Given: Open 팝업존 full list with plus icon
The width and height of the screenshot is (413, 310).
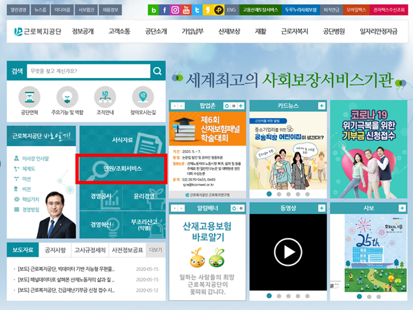Looking at the screenshot, I should [241, 106].
